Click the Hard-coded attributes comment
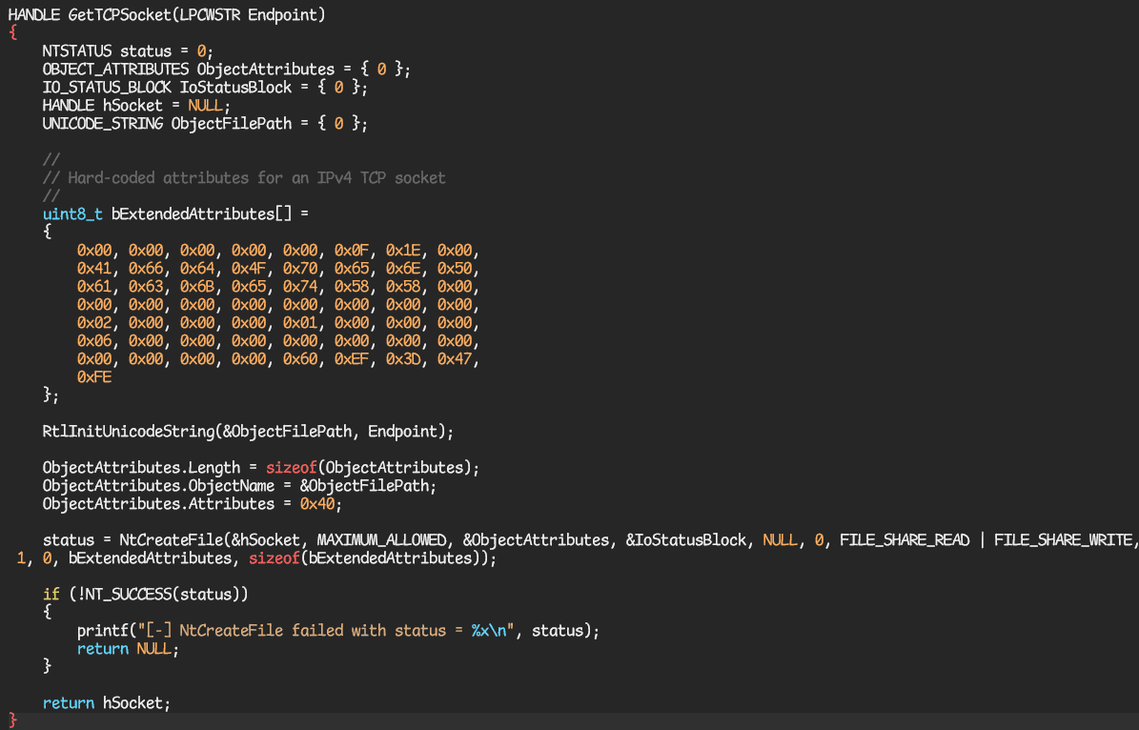 click(x=243, y=178)
